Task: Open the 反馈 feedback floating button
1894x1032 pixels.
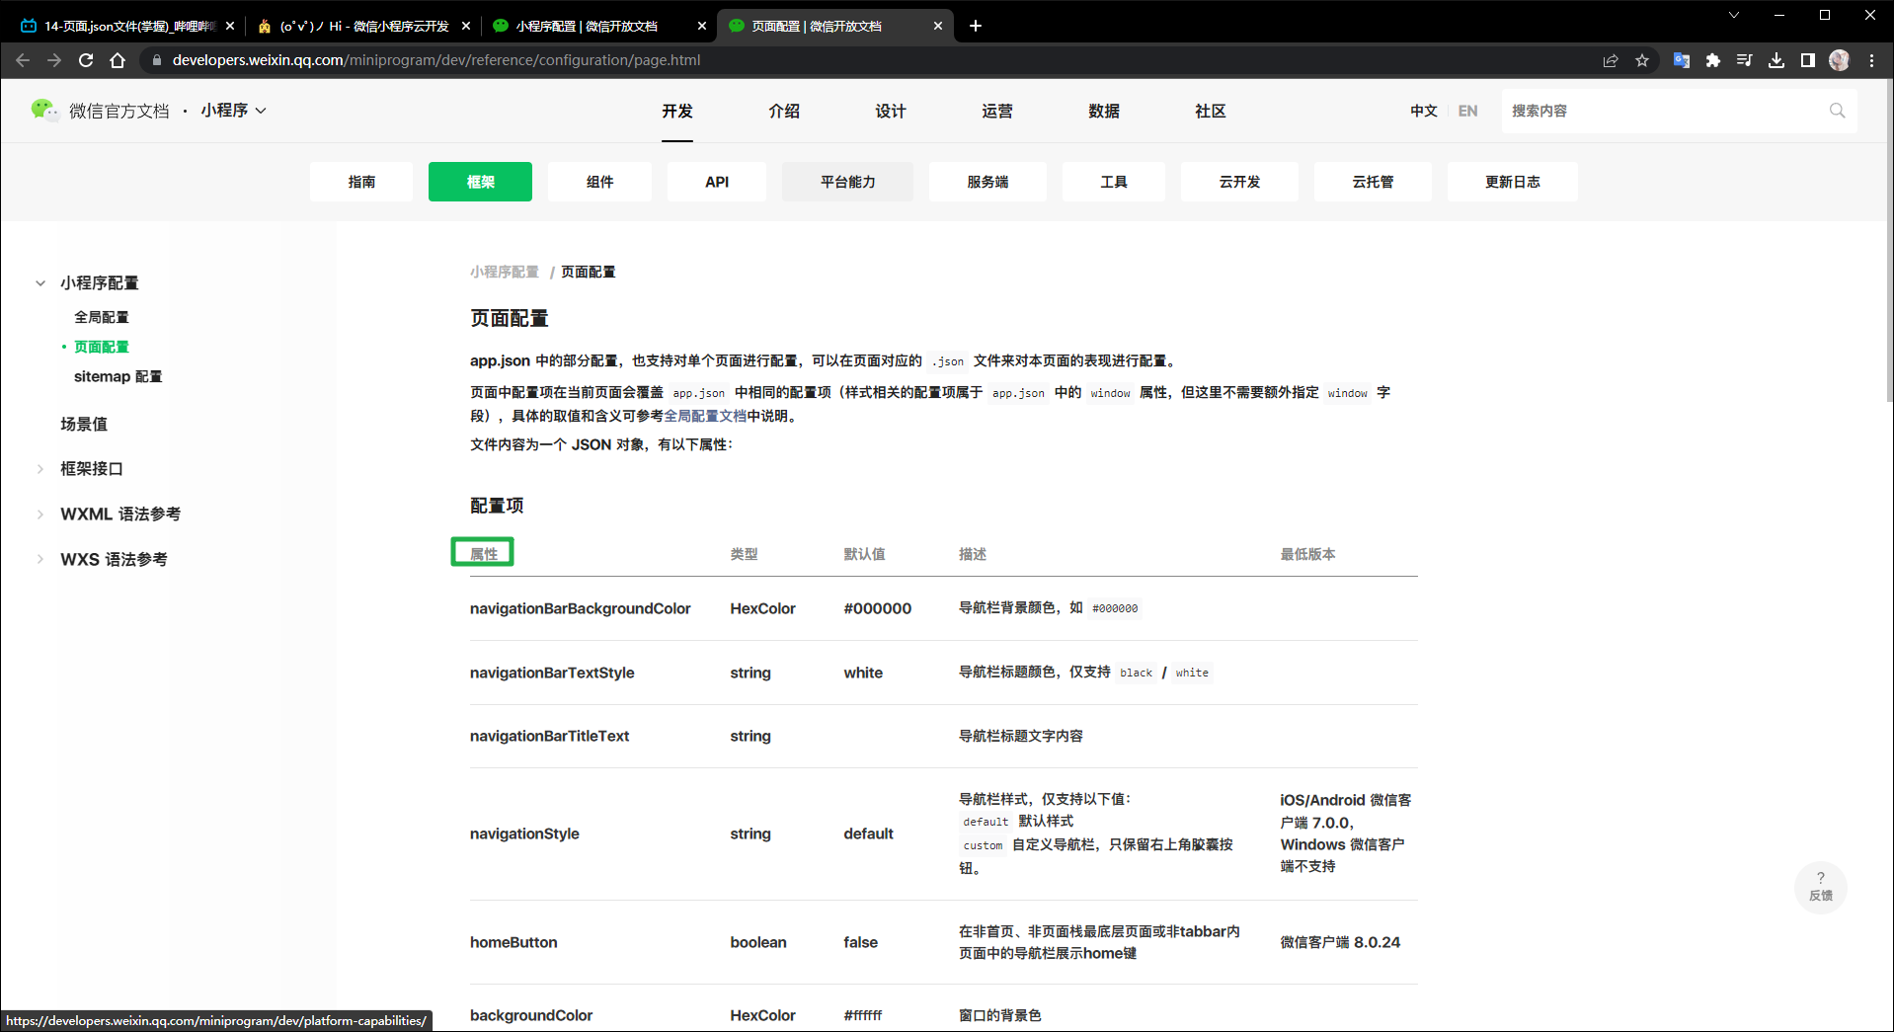Action: click(1821, 887)
